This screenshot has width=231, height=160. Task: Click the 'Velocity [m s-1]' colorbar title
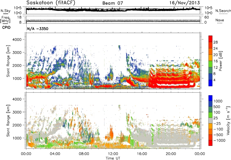[x=228, y=120]
